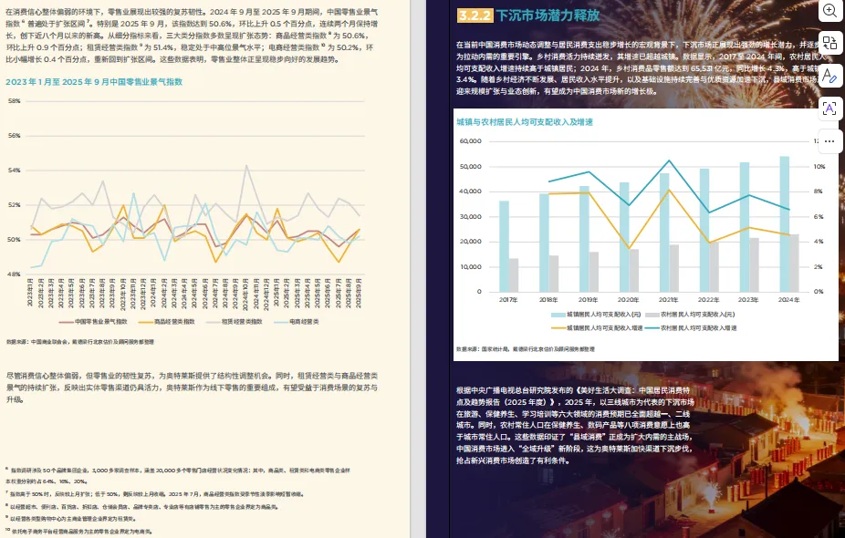Click the 8% right-axis label

(x=818, y=191)
